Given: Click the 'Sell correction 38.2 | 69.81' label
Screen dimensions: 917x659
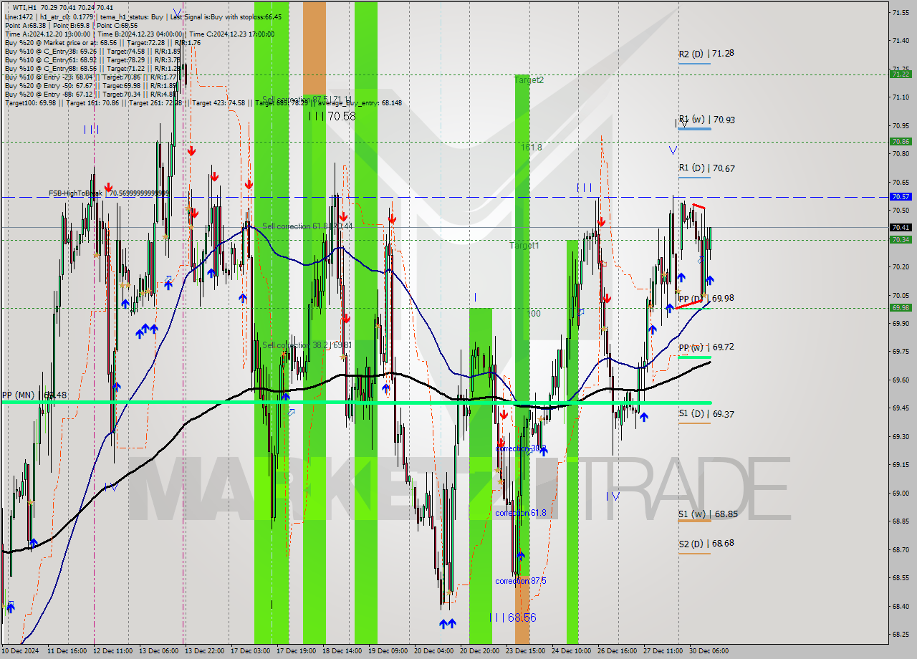Looking at the screenshot, I should 307,345.
